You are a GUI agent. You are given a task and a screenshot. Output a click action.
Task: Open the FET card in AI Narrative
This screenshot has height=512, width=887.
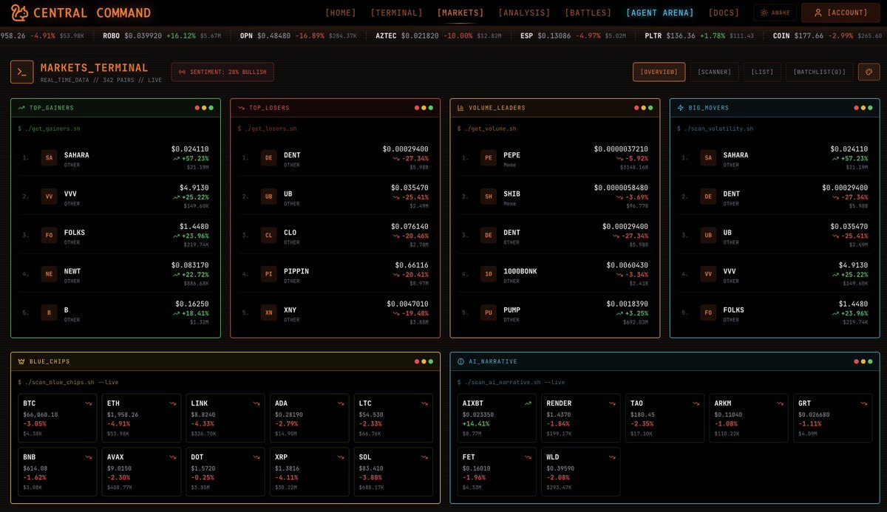497,471
